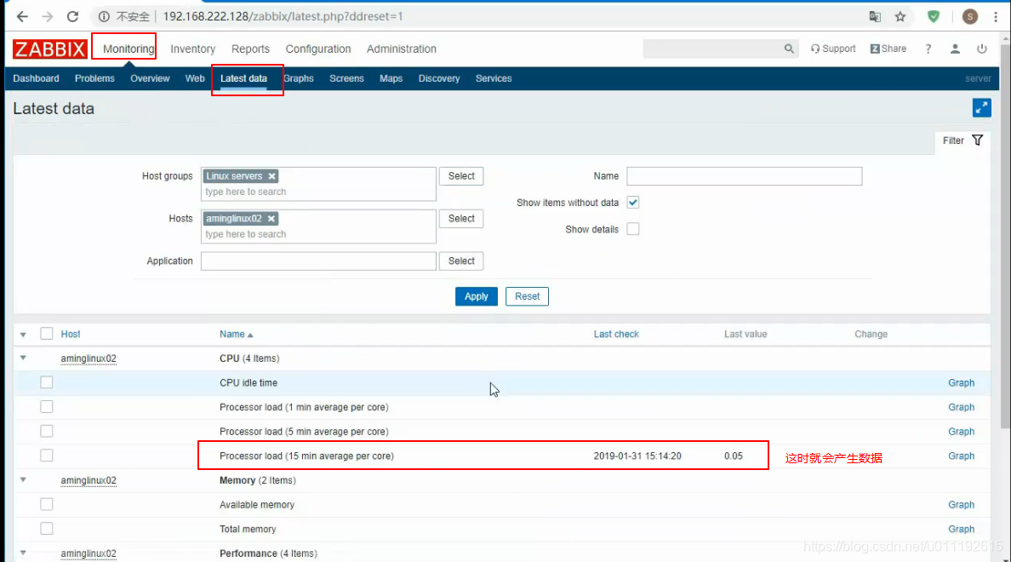Bookmark this page with star icon
The image size is (1011, 562).
(900, 17)
